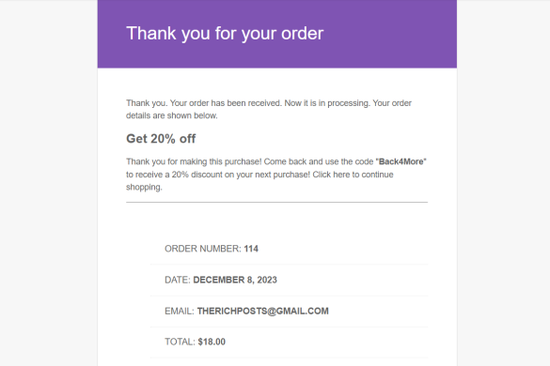Image resolution: width=550 pixels, height=366 pixels.
Task: Click the "ORDER NUMBER:" label
Action: point(203,249)
